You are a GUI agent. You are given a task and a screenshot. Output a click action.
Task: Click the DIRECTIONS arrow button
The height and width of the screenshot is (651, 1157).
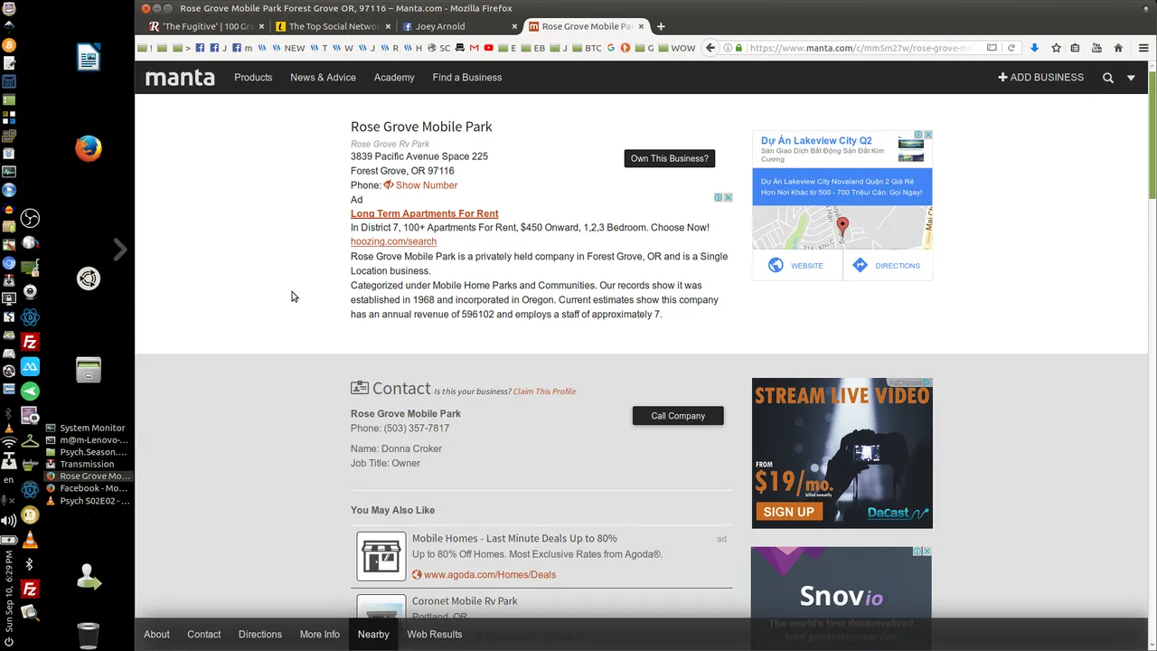[x=887, y=265]
